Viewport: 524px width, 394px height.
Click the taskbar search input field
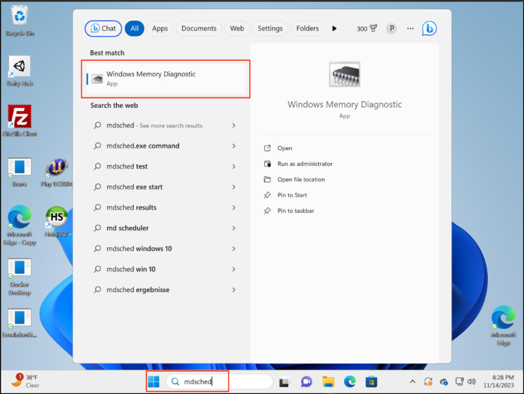coord(220,381)
